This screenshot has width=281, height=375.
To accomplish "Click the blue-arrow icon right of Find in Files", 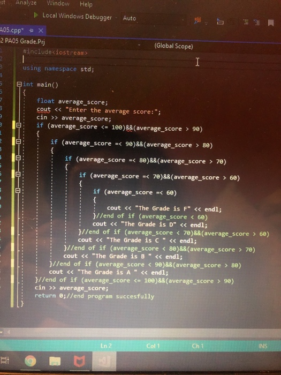I will coord(220,22).
